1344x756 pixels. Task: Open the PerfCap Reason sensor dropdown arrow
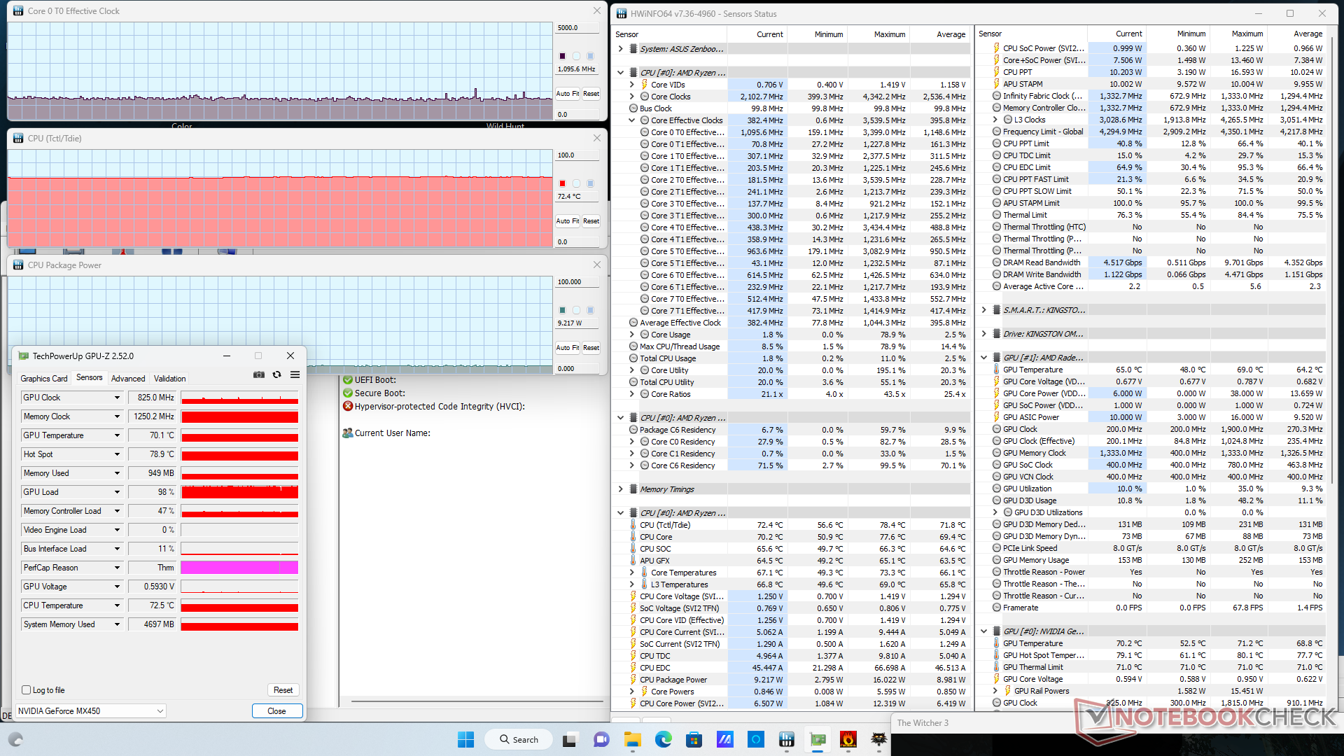(117, 568)
